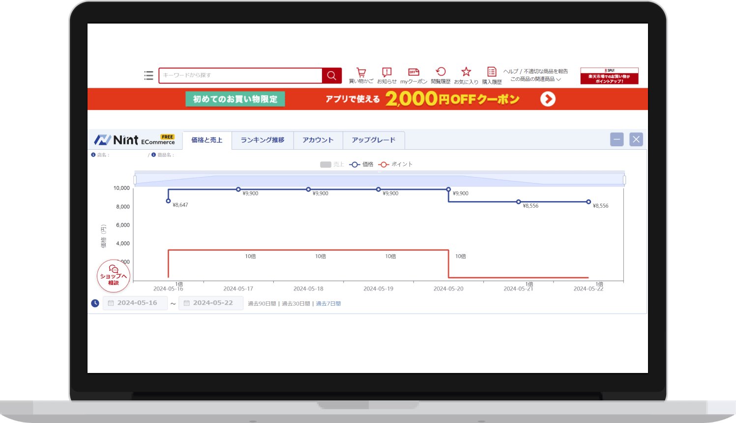Click the chart range navigator bar
The image size is (736, 423).
click(380, 180)
